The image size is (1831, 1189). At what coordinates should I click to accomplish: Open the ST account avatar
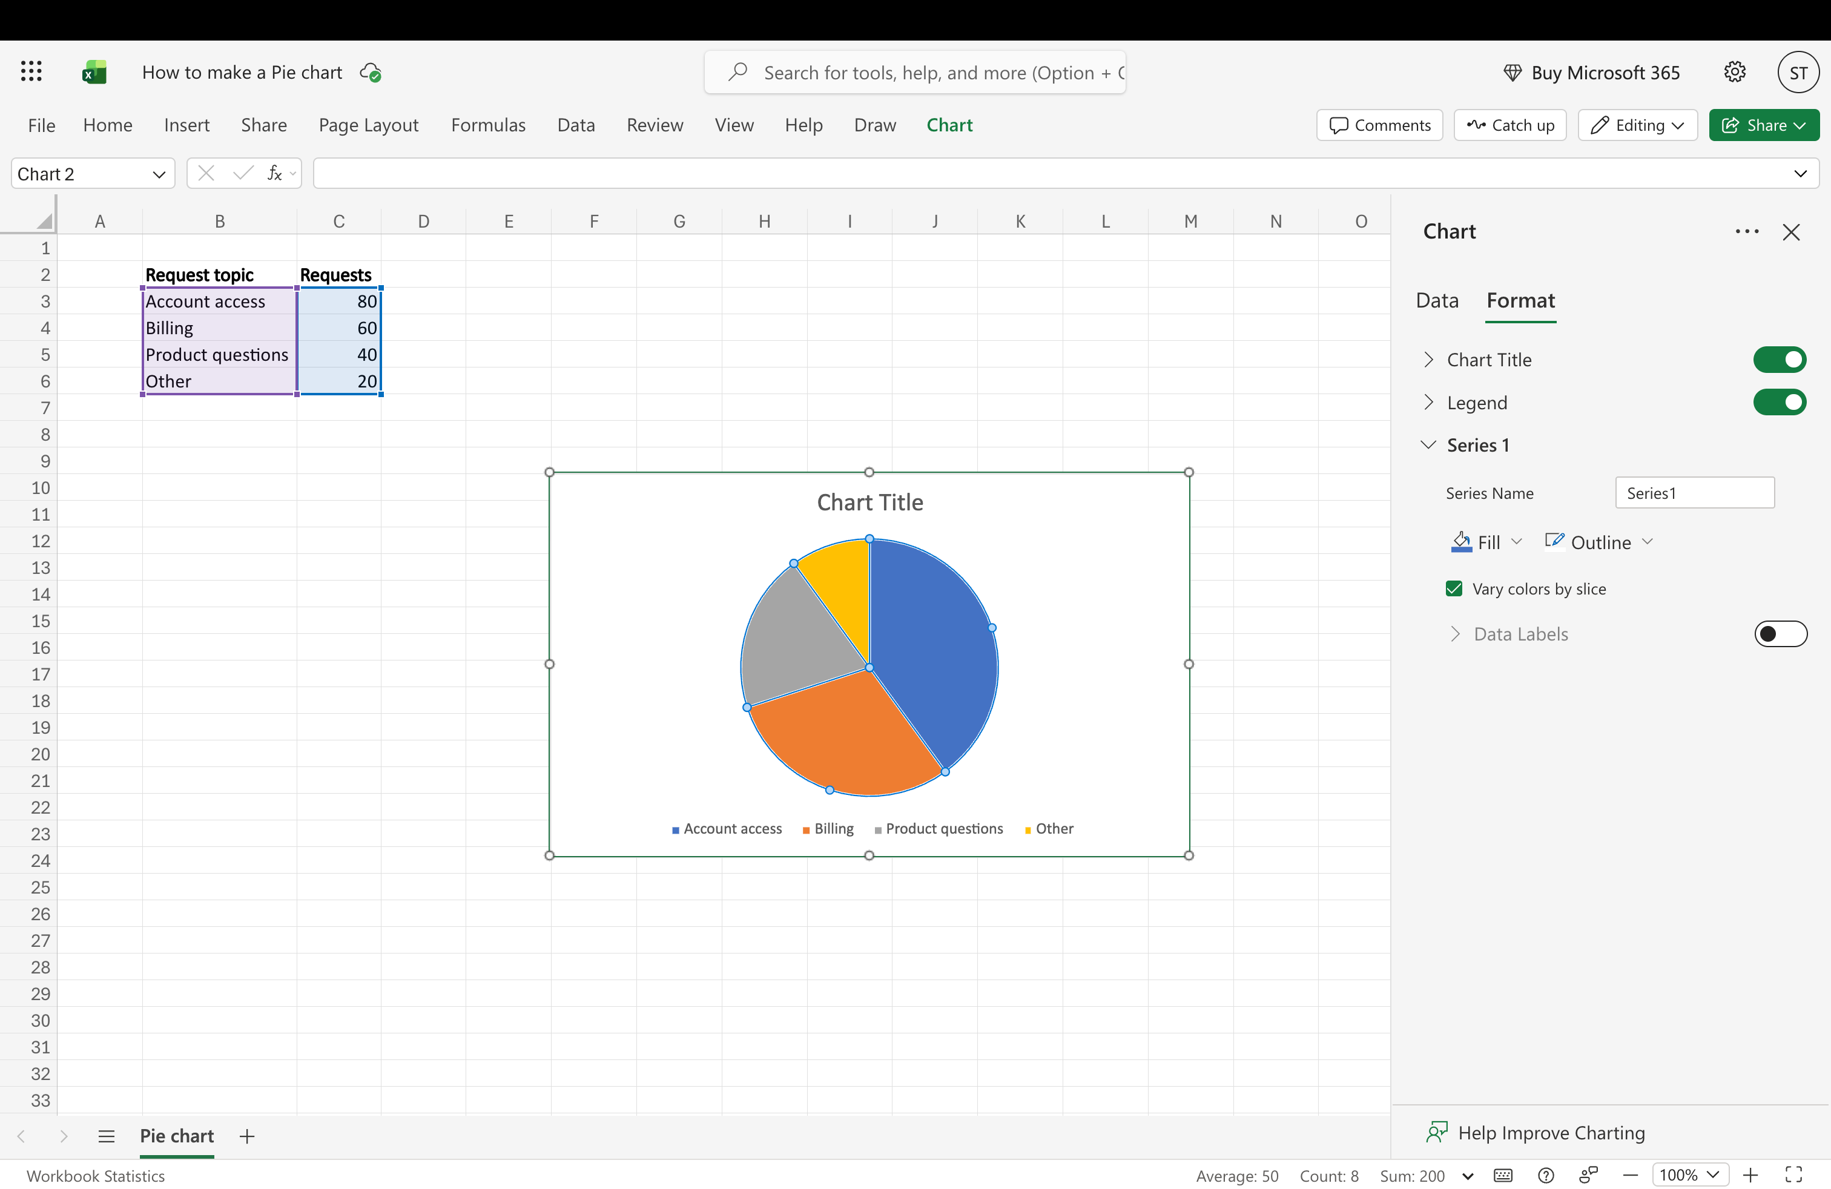(1798, 72)
